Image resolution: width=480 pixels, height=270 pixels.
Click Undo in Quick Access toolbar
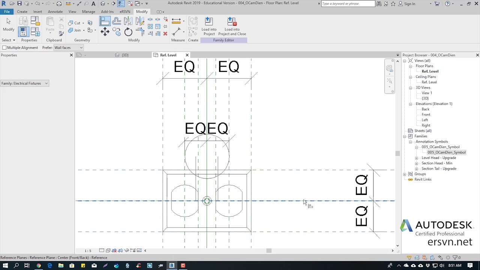click(37, 3)
